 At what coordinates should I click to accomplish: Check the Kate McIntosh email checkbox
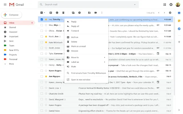[x=42, y=42]
